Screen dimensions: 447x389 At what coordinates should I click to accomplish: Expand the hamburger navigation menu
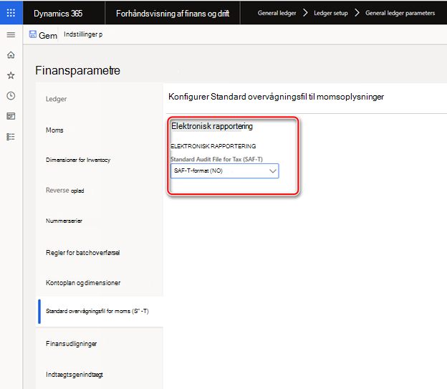(11, 35)
